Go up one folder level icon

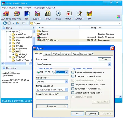[18, 23]
